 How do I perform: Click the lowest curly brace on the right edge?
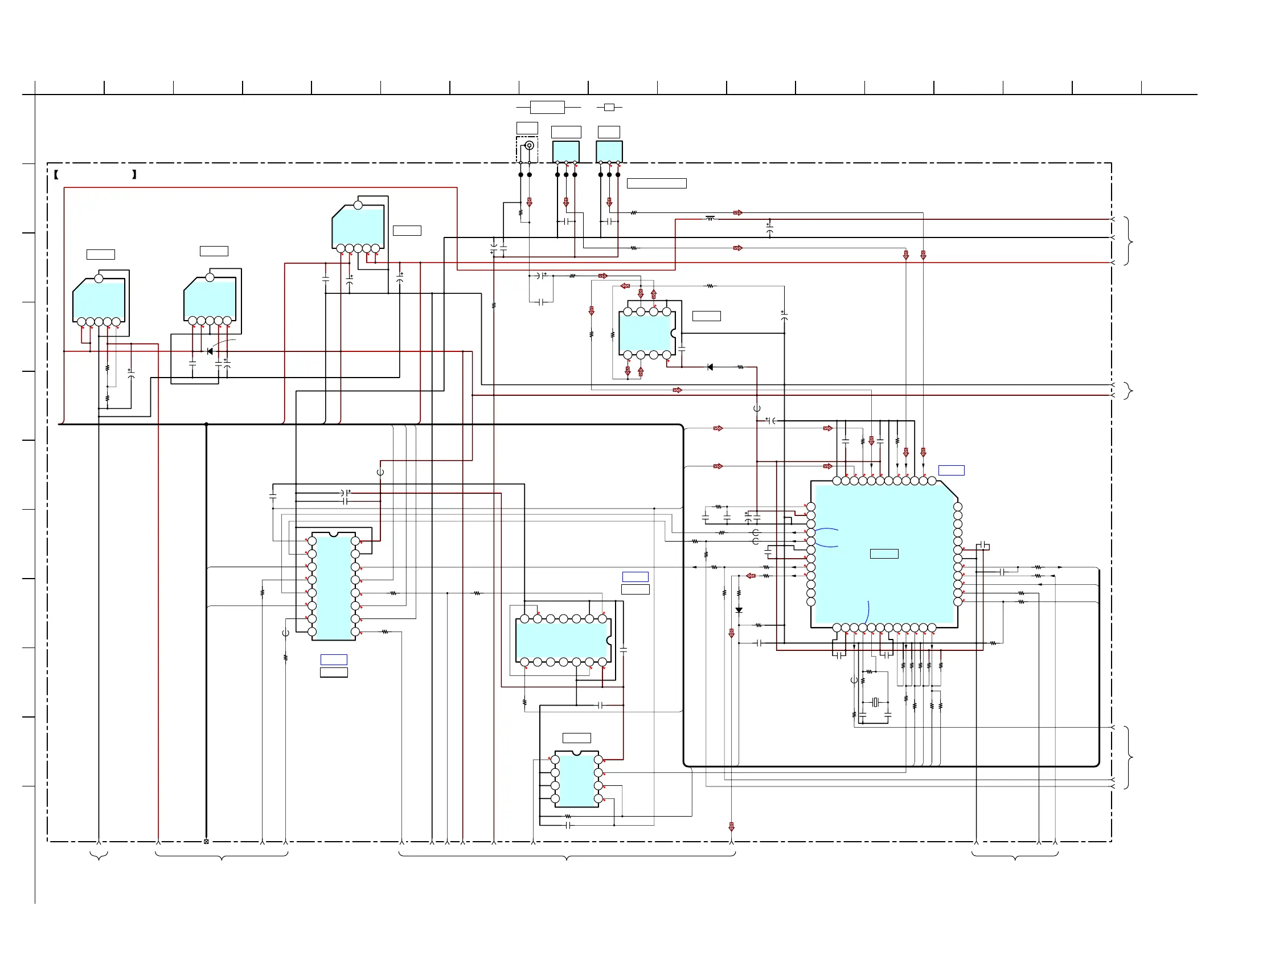pyautogui.click(x=1129, y=758)
